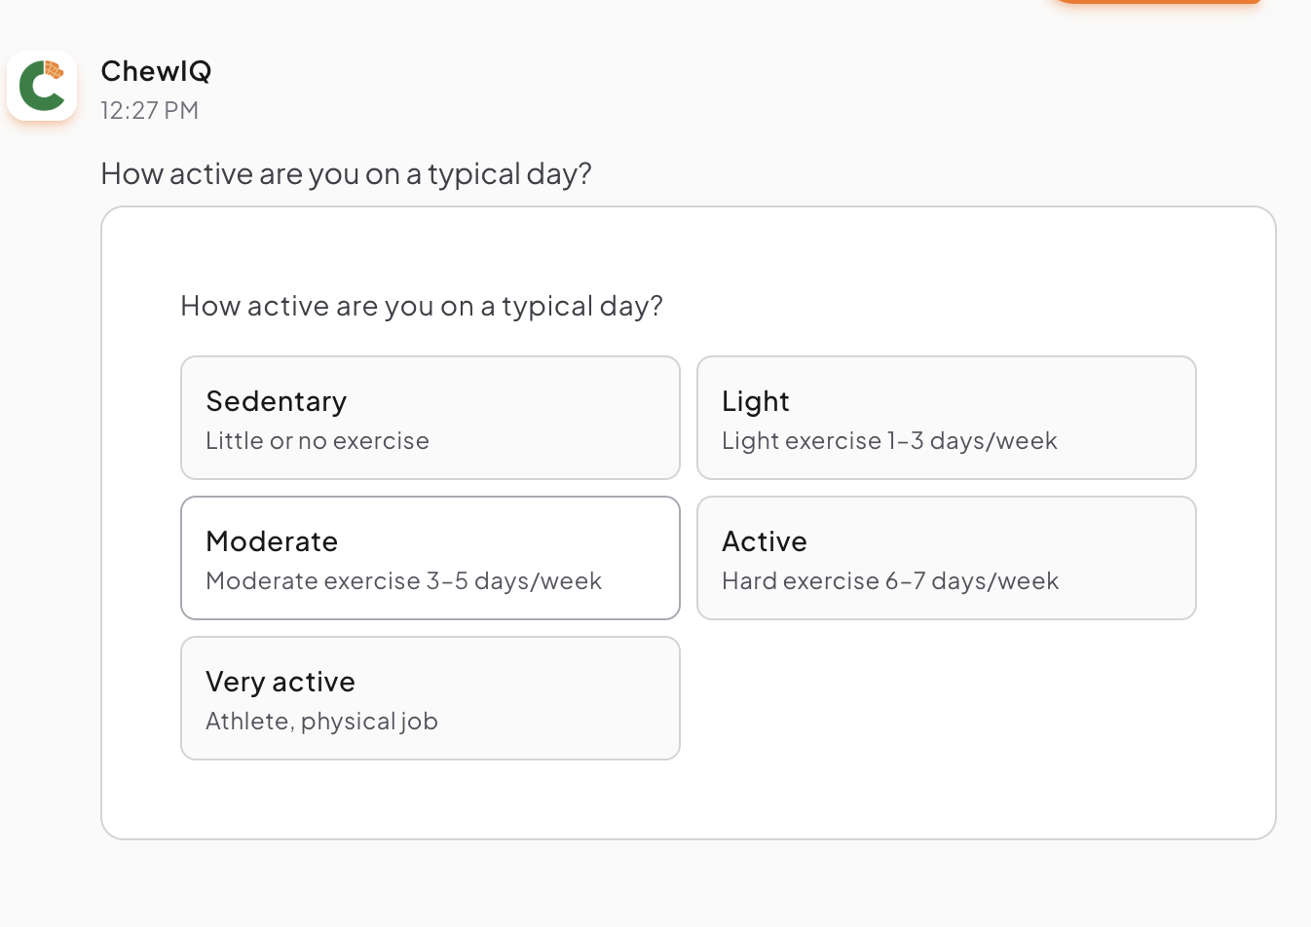Viewport: 1311px width, 927px height.
Task: Click the Active card's subtitle text
Action: (x=889, y=580)
